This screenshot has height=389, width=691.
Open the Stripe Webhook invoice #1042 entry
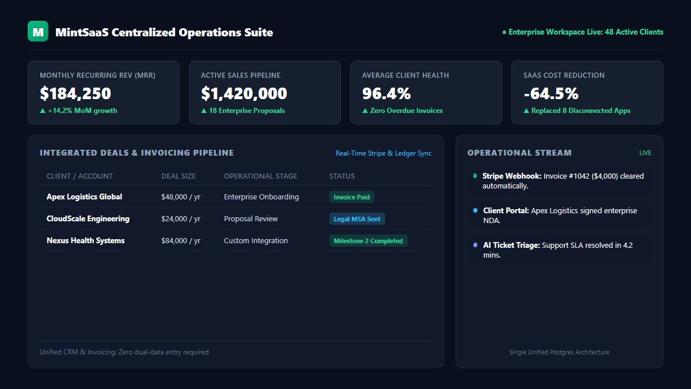560,181
